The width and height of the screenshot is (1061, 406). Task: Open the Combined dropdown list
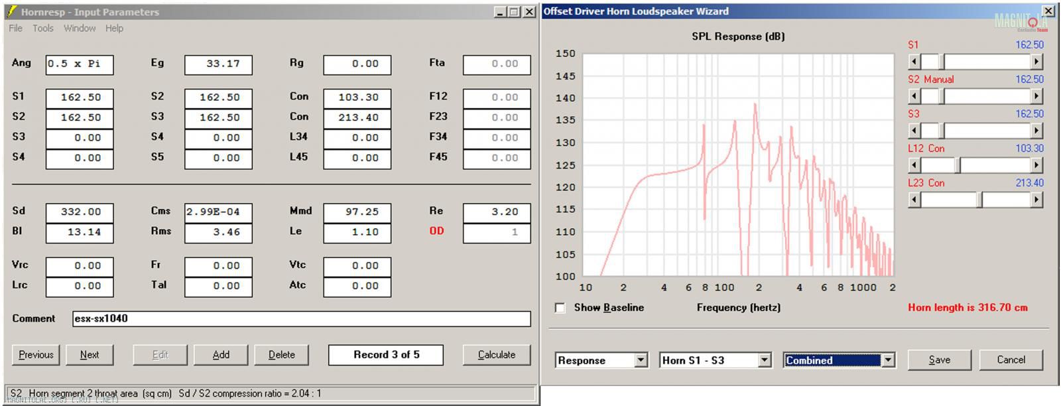(x=888, y=360)
